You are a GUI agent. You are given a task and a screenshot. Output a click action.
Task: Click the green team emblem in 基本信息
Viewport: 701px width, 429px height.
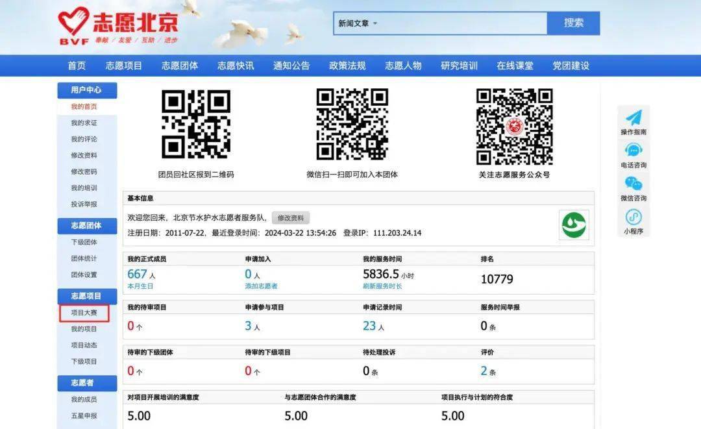click(x=573, y=225)
